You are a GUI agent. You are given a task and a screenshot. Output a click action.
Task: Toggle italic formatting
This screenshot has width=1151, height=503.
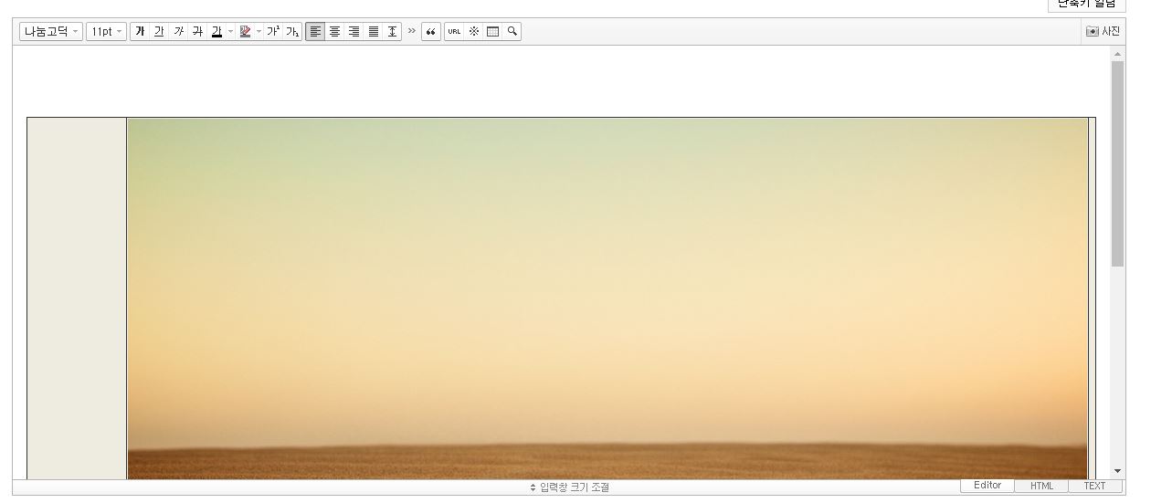coord(178,31)
